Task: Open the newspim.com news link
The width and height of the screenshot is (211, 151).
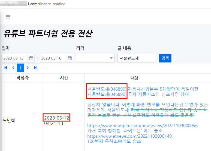Action: pos(142,125)
